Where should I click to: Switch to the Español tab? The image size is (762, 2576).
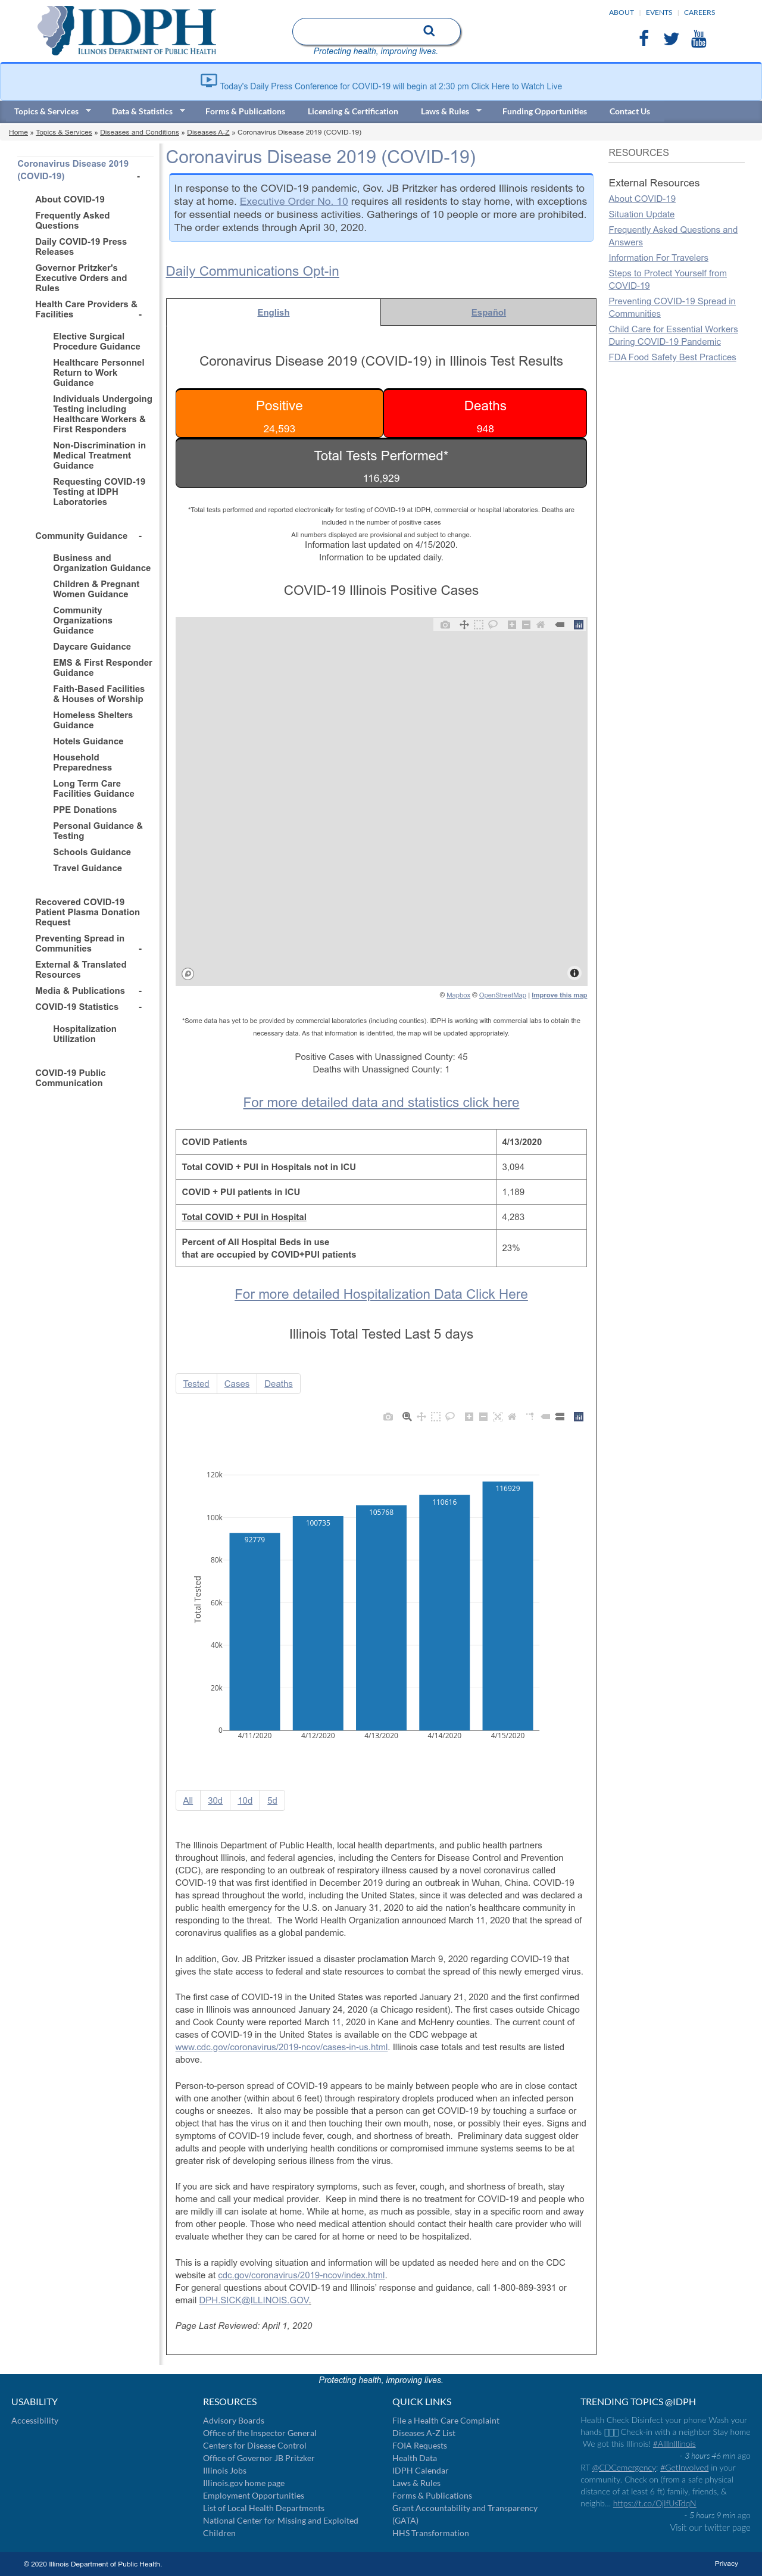coord(488,312)
